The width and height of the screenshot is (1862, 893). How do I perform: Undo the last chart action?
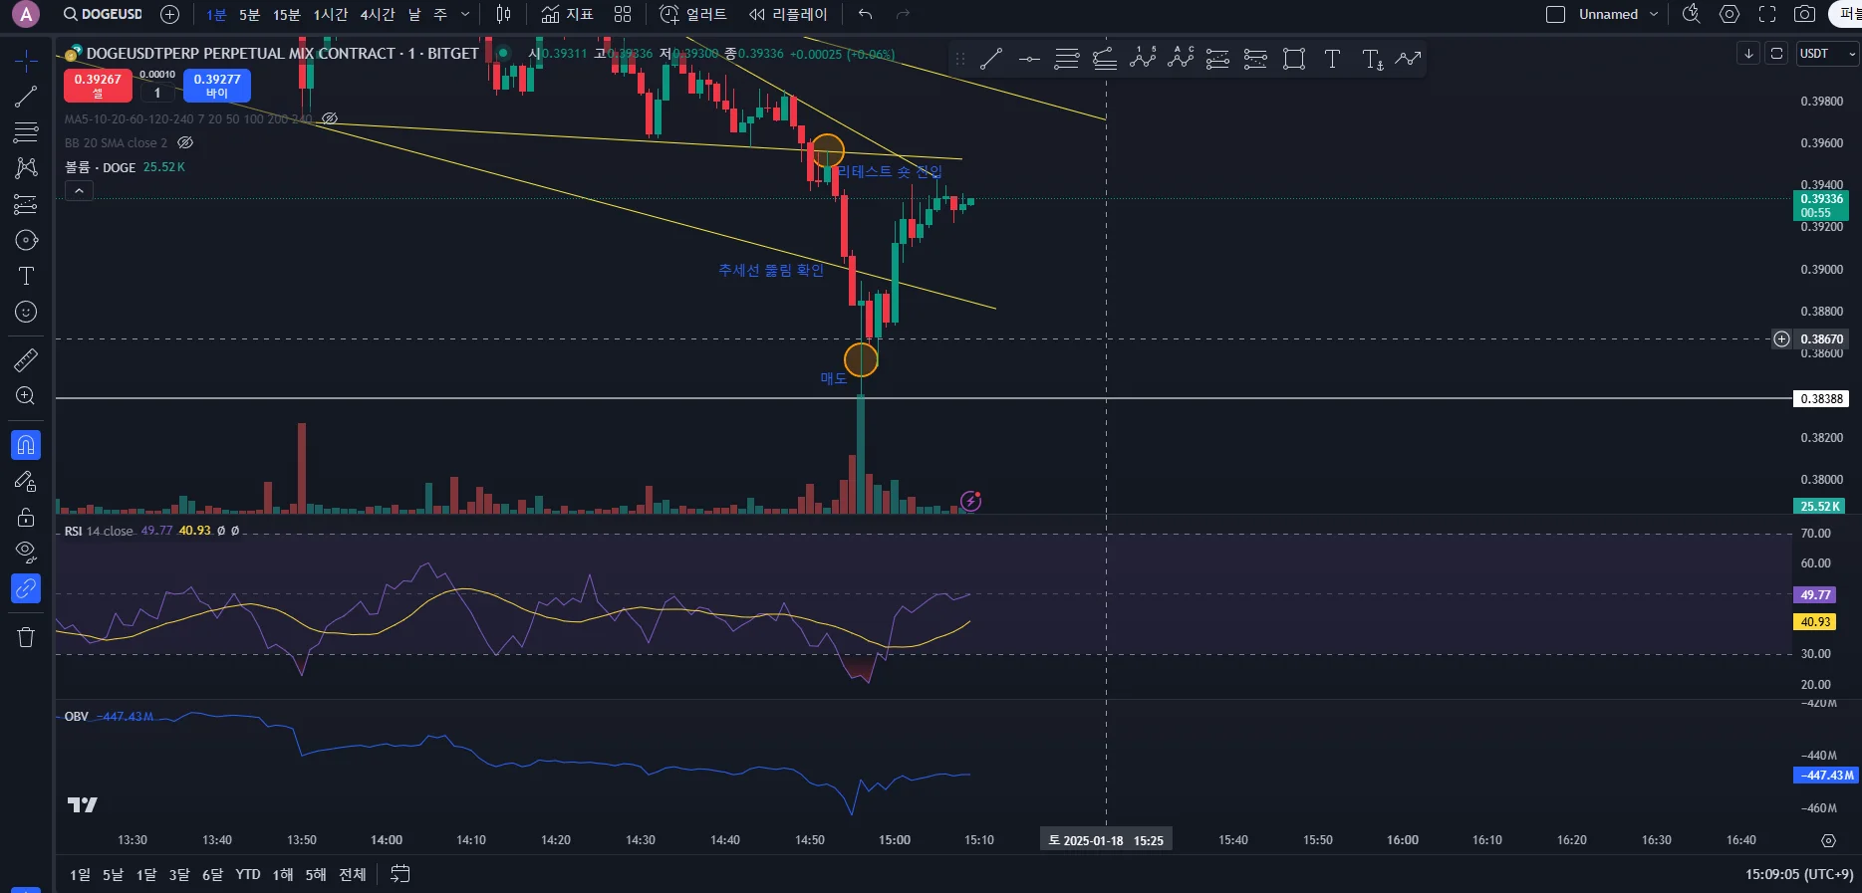pyautogui.click(x=865, y=14)
